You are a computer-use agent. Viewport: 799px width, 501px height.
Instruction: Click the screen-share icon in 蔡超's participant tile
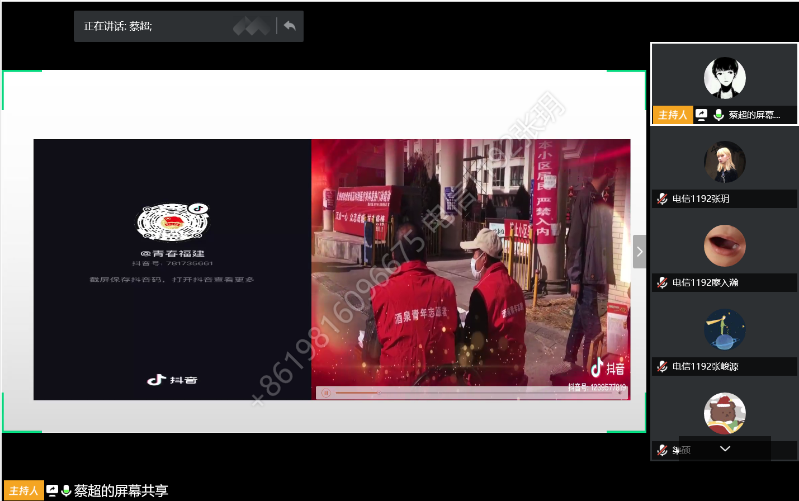point(702,115)
